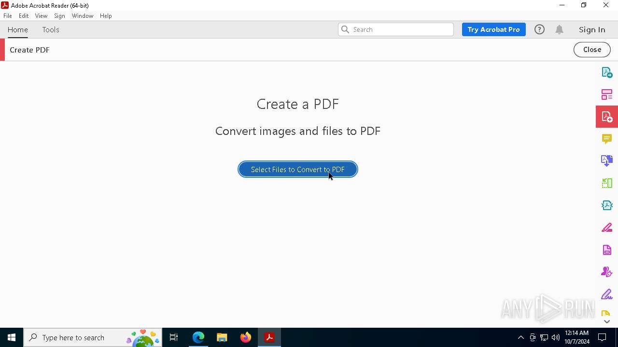Viewport: 618px width, 347px height.
Task: Open the Export PDF tool in sidebar
Action: pos(607,72)
